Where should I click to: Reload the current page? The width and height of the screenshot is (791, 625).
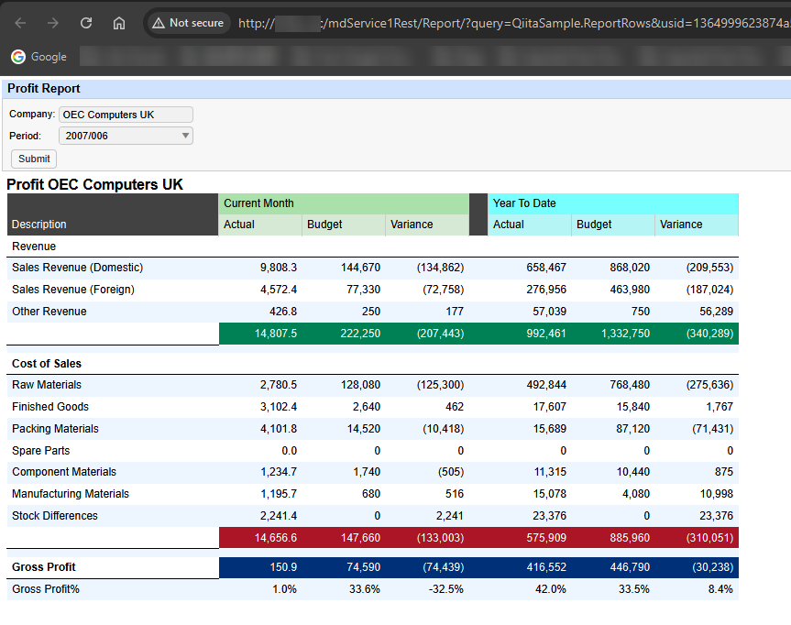(86, 23)
